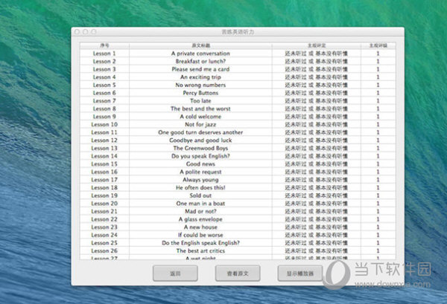Screen dimensions: 447x304
Task: Select "A glass envelope" title
Action: click(200, 219)
